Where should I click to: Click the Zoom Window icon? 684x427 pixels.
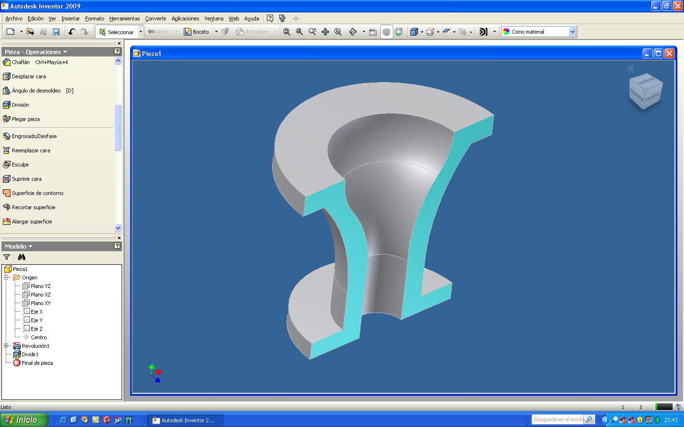299,32
